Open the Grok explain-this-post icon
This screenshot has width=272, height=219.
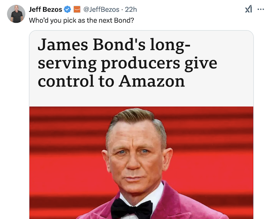tap(248, 9)
